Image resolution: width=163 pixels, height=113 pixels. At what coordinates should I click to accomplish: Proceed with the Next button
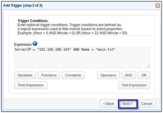pyautogui.click(x=128, y=104)
